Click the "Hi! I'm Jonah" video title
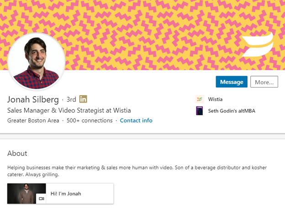The height and width of the screenshot is (211, 285). pyautogui.click(x=66, y=194)
